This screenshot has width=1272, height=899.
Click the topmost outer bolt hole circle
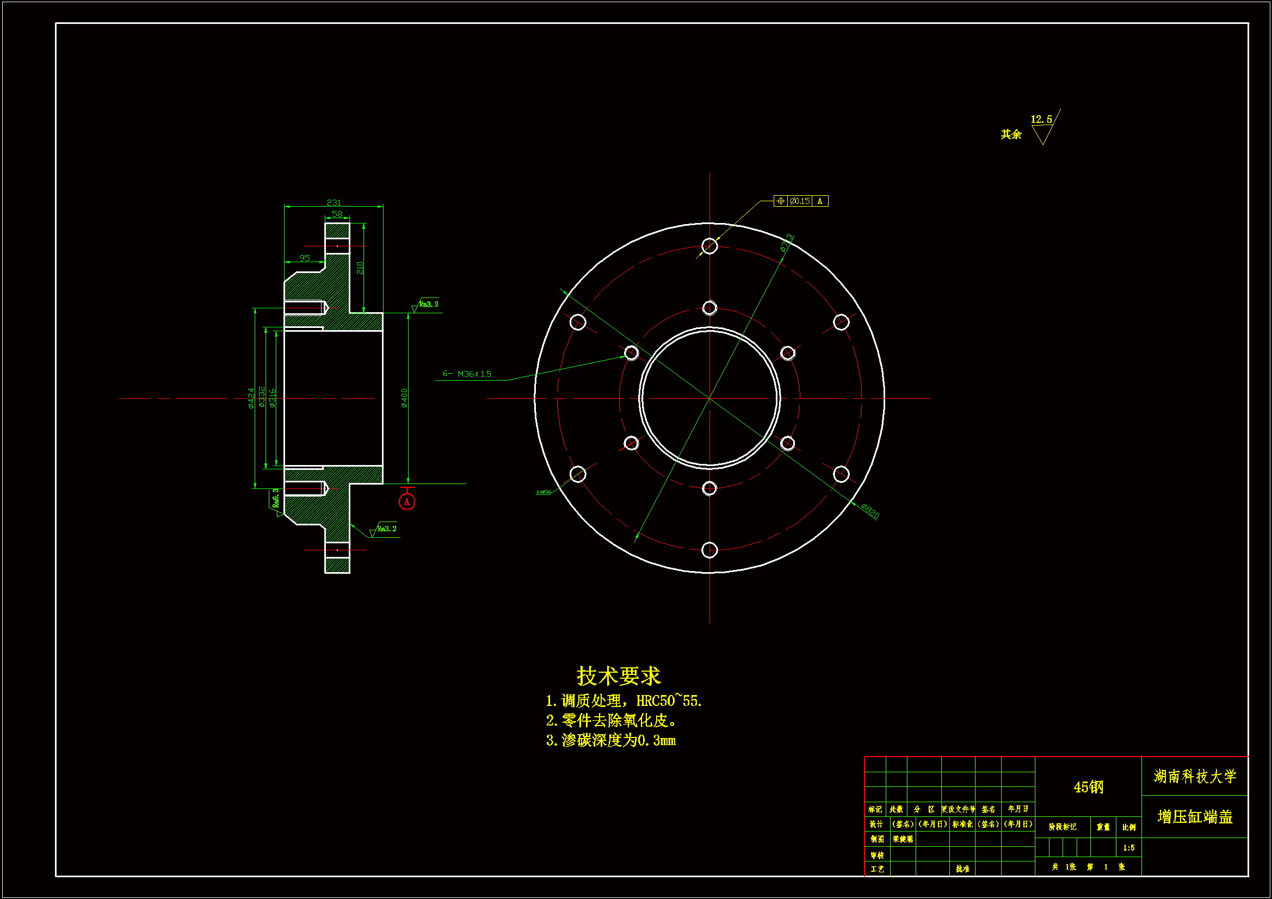(709, 246)
